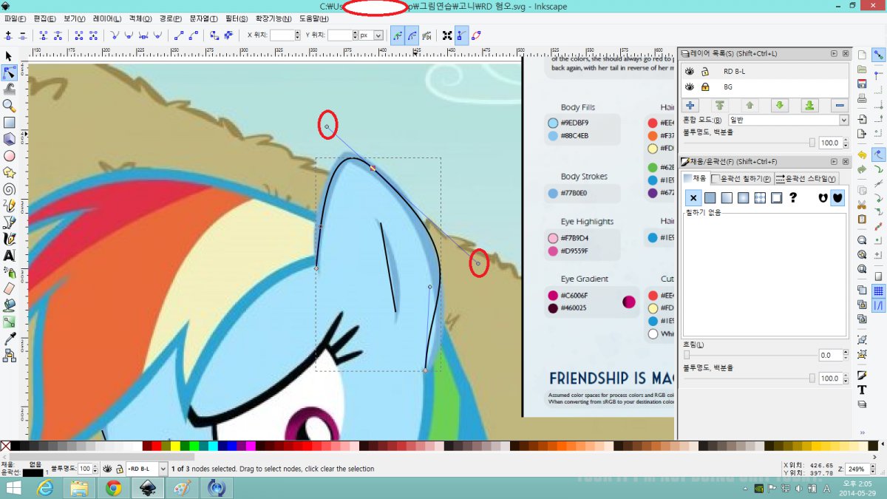
Task: Lock the RD B-L layer
Action: pos(705,72)
